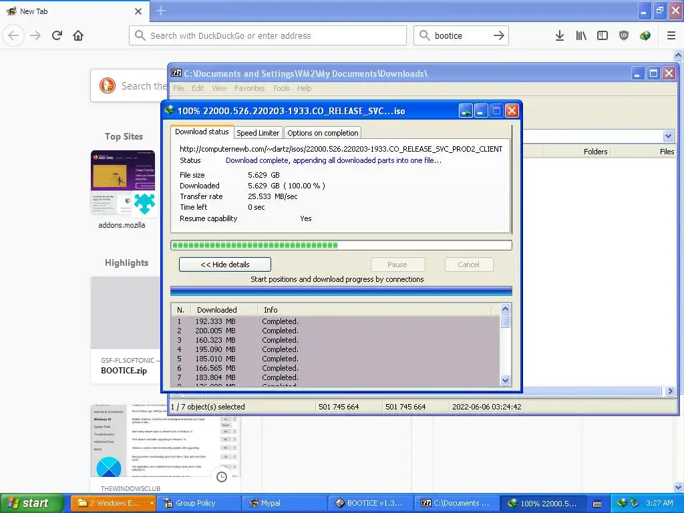Switch to C:\Documents 7-Zip taskbar item

click(x=456, y=503)
